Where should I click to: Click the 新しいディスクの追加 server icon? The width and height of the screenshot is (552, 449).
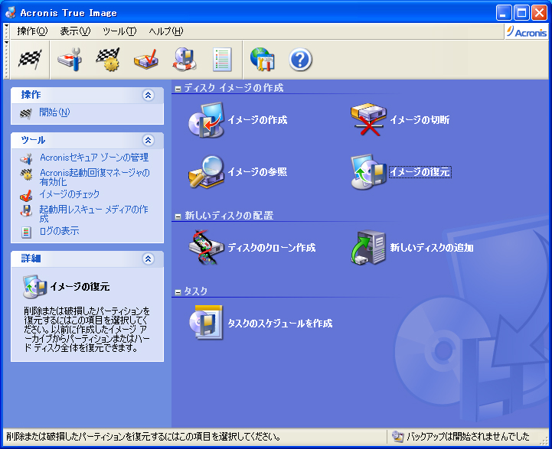pos(368,247)
